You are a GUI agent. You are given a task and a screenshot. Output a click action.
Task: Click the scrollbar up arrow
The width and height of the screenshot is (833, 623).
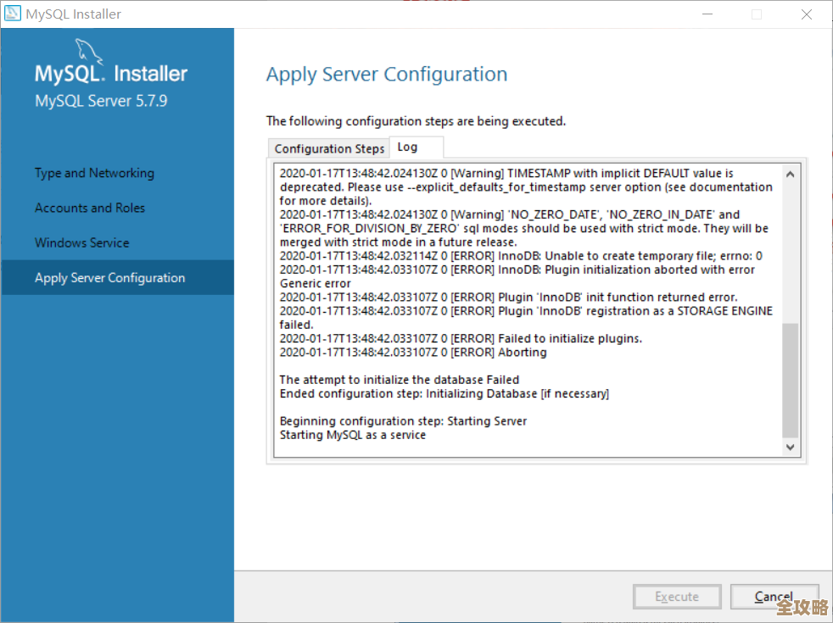click(790, 172)
